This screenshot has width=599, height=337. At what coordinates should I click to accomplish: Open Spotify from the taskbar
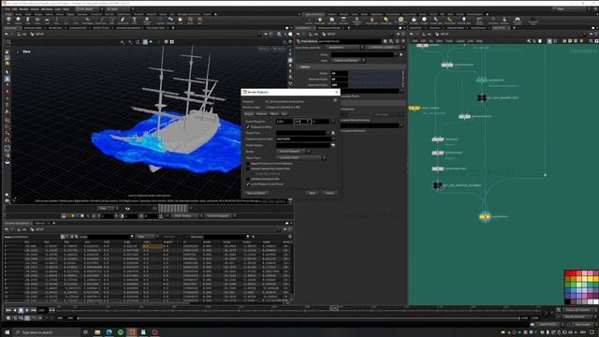pos(121,332)
